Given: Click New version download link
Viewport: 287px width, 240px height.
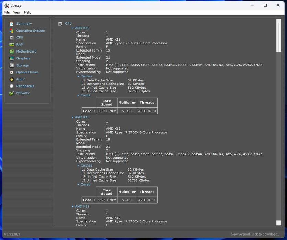Looking at the screenshot, I should [255, 234].
